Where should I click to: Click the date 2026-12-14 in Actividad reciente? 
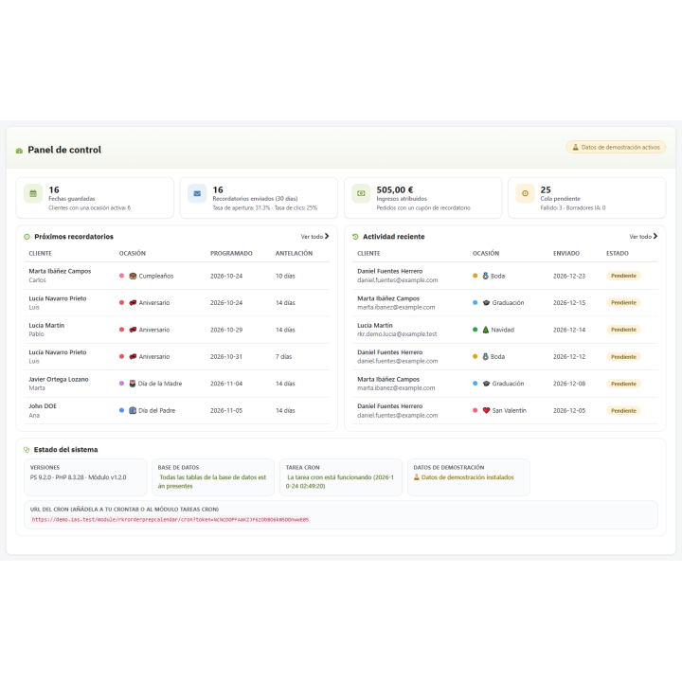(569, 330)
